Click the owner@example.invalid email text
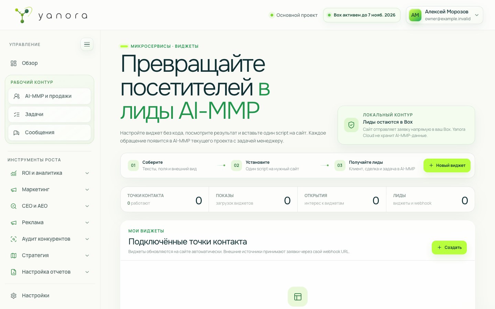This screenshot has height=309, width=495. (448, 19)
